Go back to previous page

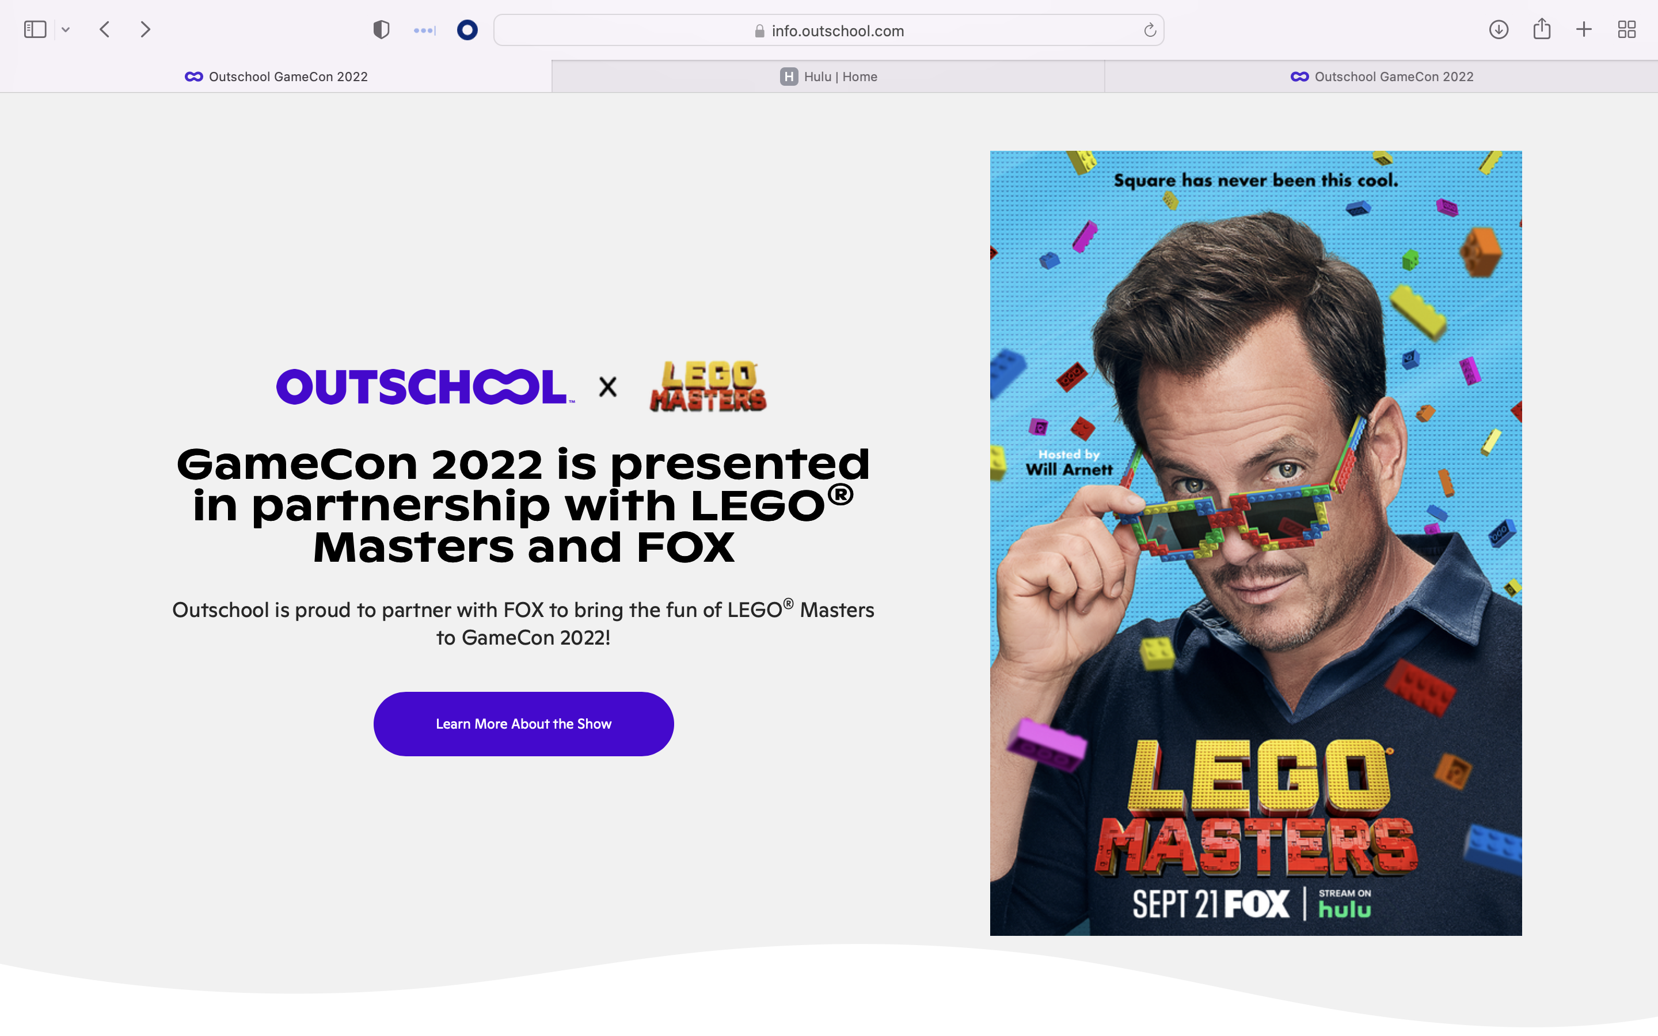pos(105,29)
